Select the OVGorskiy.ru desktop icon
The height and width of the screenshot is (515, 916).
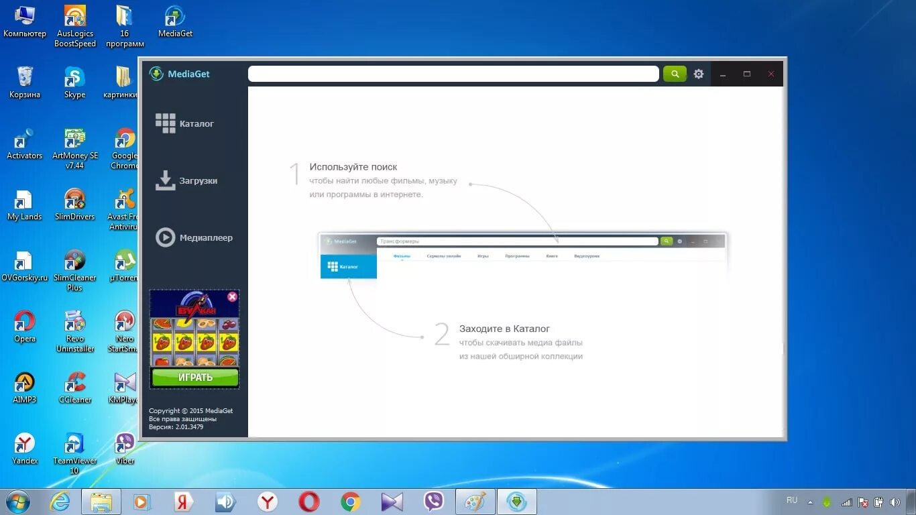(x=25, y=266)
